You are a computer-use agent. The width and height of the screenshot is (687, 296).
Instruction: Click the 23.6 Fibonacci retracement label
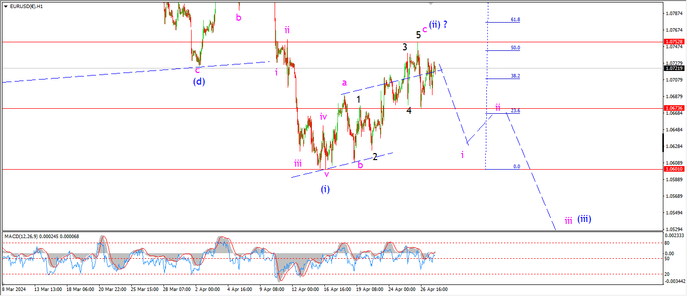(x=515, y=111)
